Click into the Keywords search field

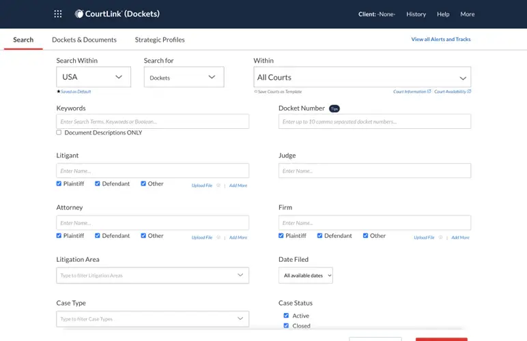pyautogui.click(x=152, y=121)
